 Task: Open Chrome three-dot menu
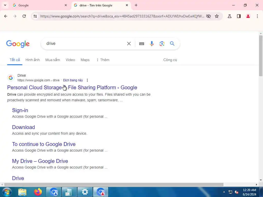(x=257, y=16)
